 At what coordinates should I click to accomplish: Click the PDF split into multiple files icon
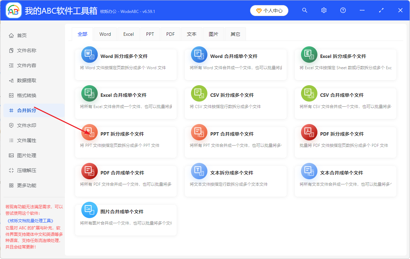(309, 132)
